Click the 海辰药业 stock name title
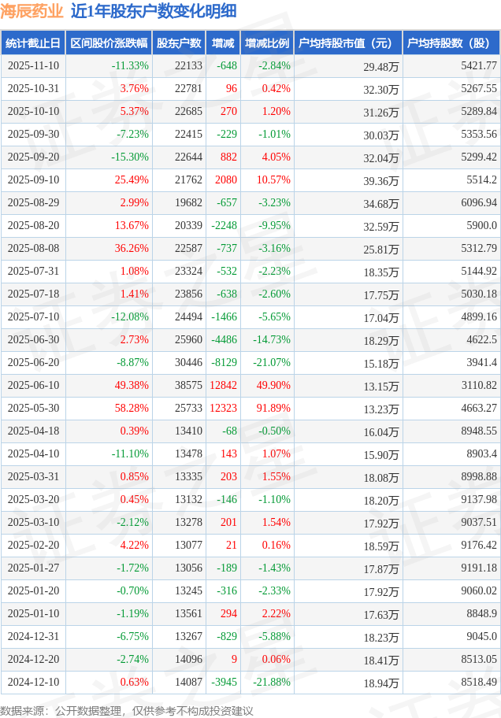 [x=32, y=11]
